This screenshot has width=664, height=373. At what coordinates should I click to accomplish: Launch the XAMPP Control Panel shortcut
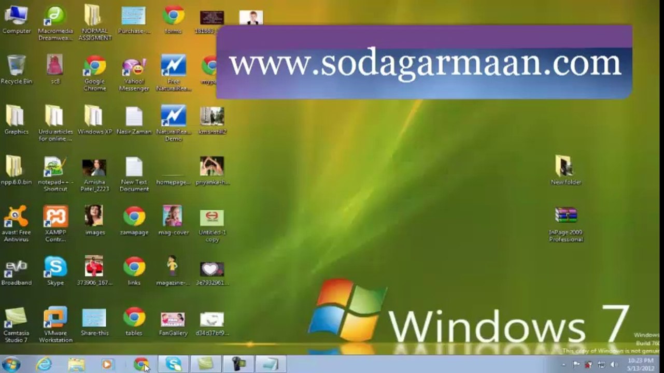(x=55, y=224)
